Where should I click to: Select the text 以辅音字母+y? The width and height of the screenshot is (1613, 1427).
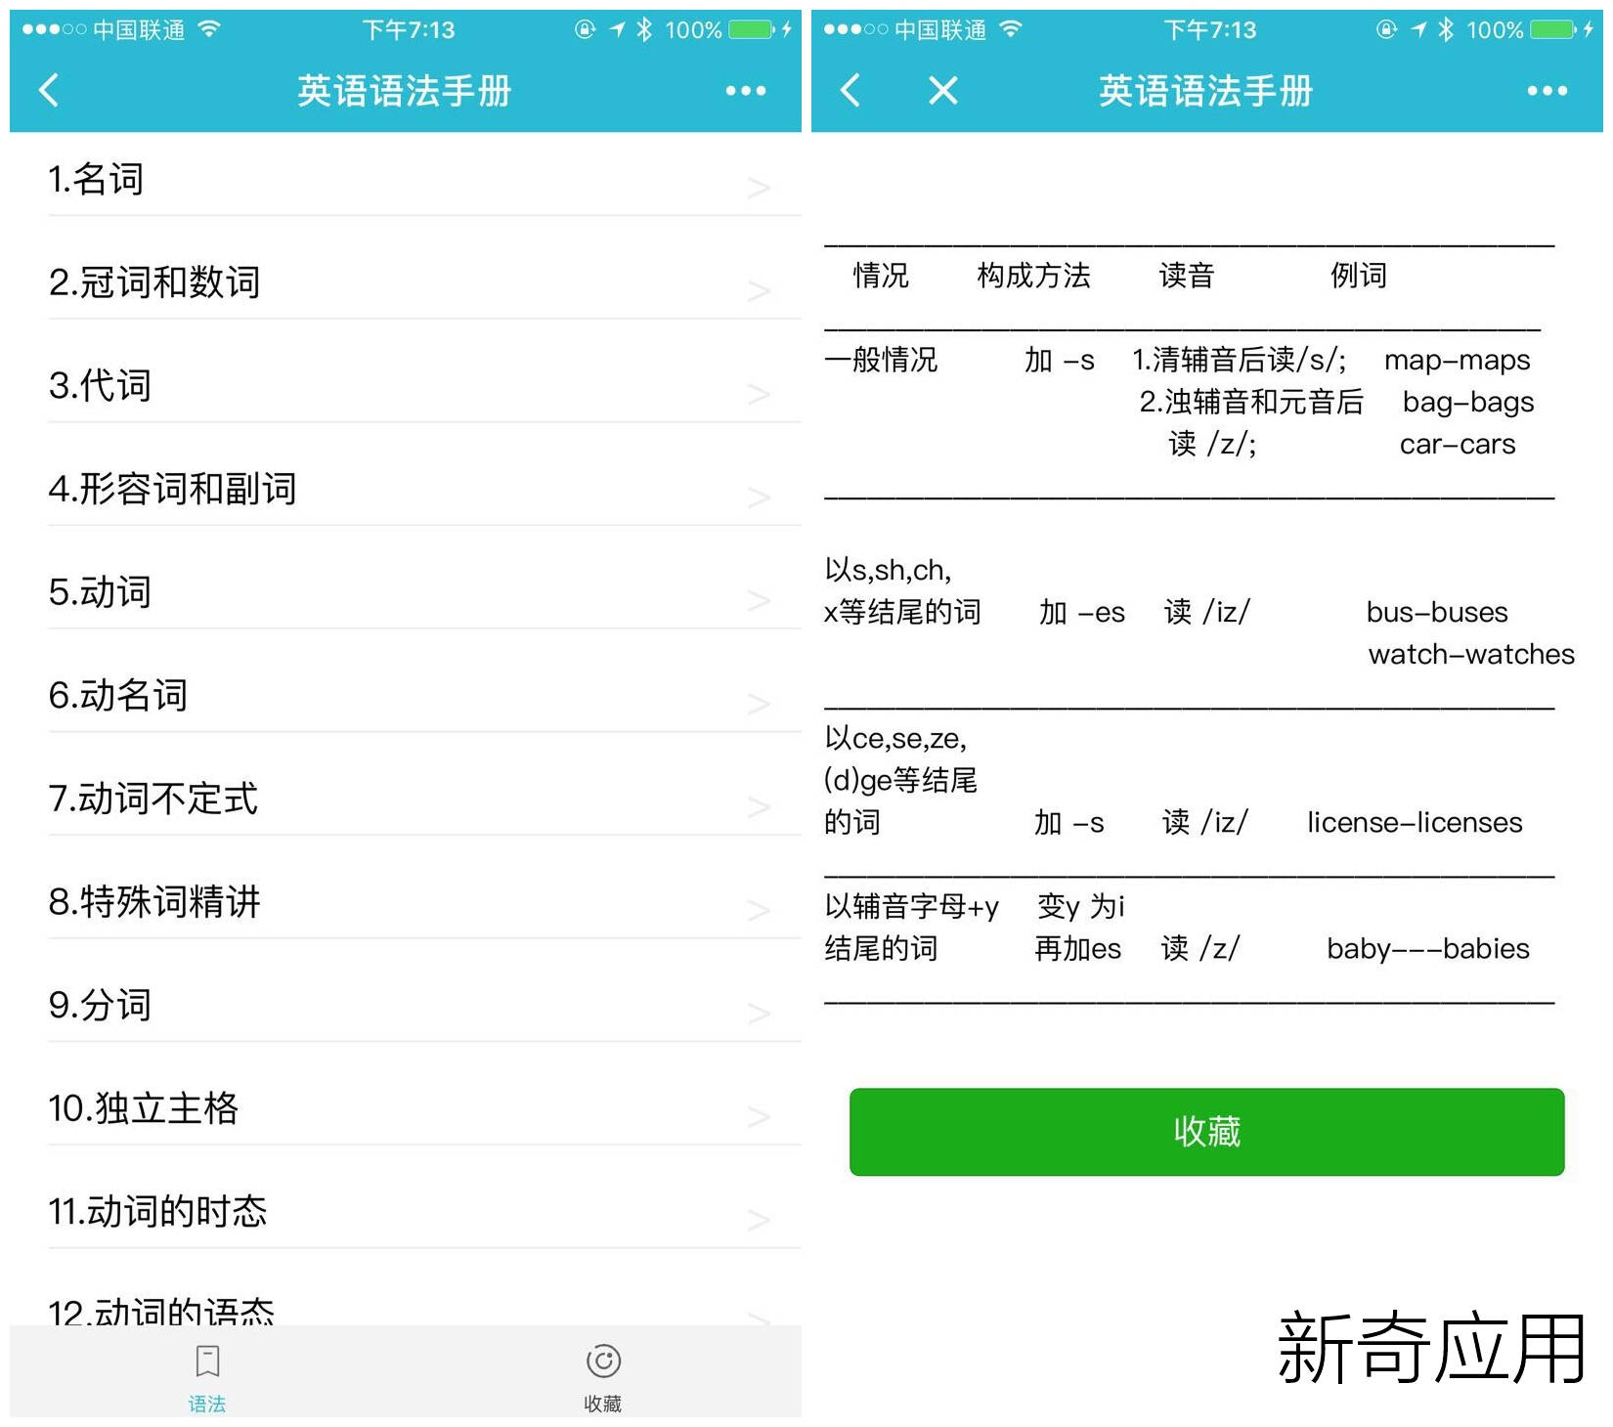(x=911, y=907)
